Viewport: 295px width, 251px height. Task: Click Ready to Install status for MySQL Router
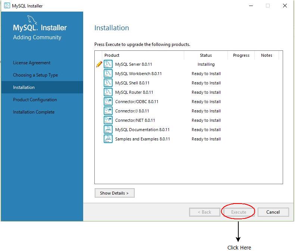206,92
